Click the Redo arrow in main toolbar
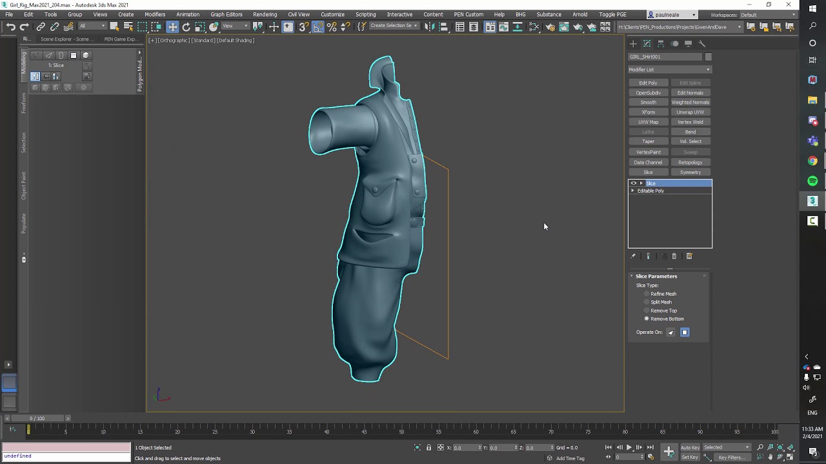The width and height of the screenshot is (826, 464). [24, 26]
